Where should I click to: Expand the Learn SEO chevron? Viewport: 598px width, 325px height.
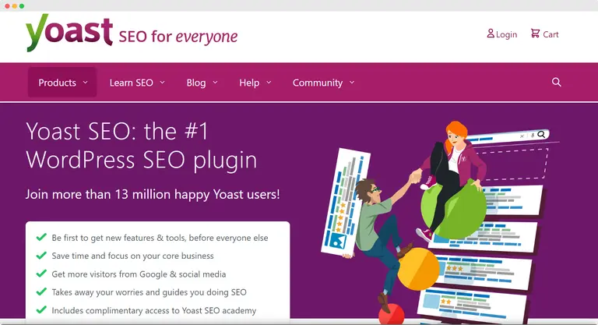pos(163,82)
